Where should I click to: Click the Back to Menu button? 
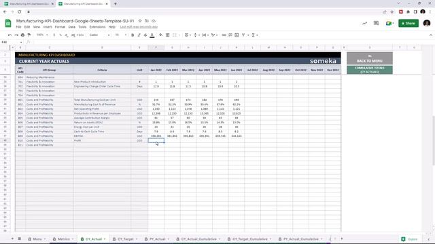(x=370, y=58)
